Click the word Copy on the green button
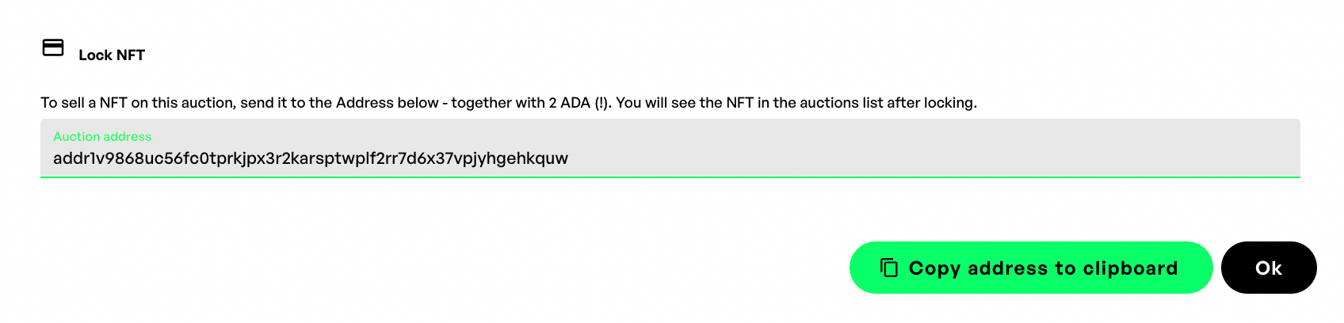This screenshot has width=1344, height=323. 934,268
